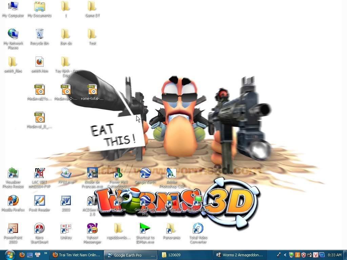This screenshot has width=347, height=260.
Task: Launch Yahoo! Messenger shortcut
Action: click(92, 234)
